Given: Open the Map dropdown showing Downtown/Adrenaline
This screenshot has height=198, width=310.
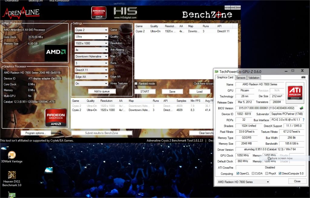Looking at the screenshot, I should point(91,56).
